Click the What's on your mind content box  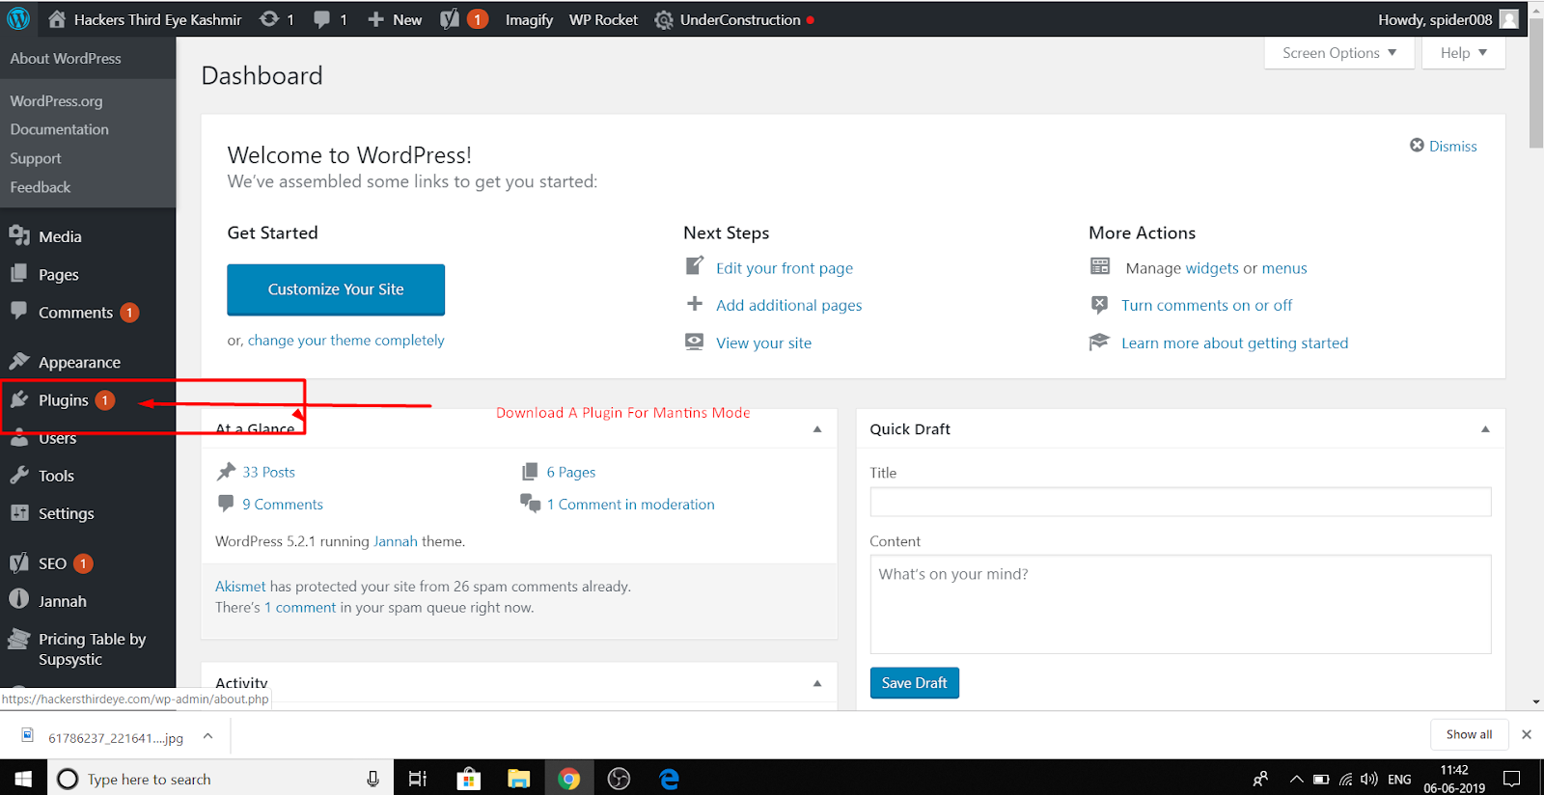(1180, 604)
